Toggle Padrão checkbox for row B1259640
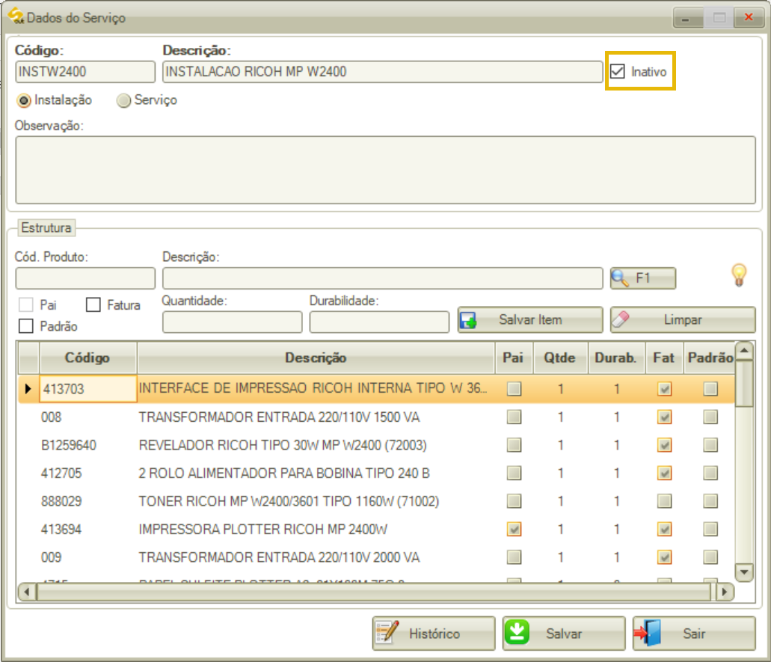 [x=710, y=446]
